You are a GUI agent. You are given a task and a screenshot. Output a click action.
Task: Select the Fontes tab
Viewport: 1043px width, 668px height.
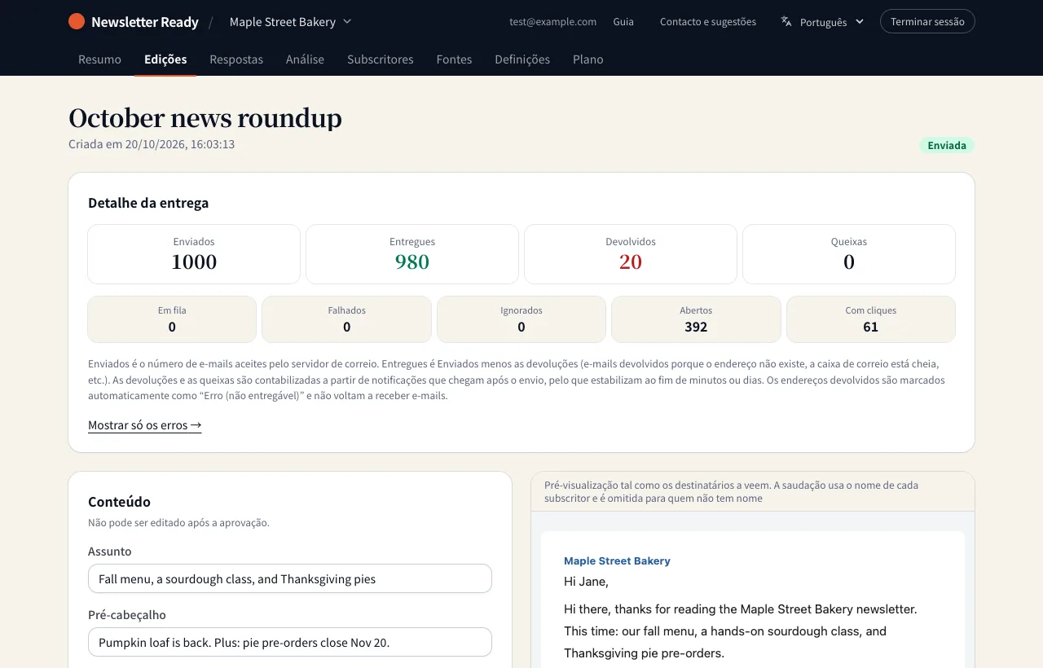tap(454, 59)
